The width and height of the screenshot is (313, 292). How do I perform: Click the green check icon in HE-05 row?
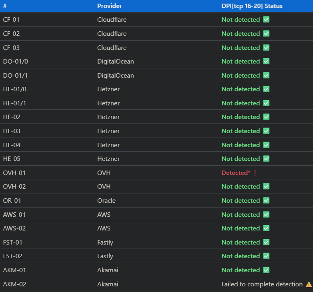tap(266, 158)
